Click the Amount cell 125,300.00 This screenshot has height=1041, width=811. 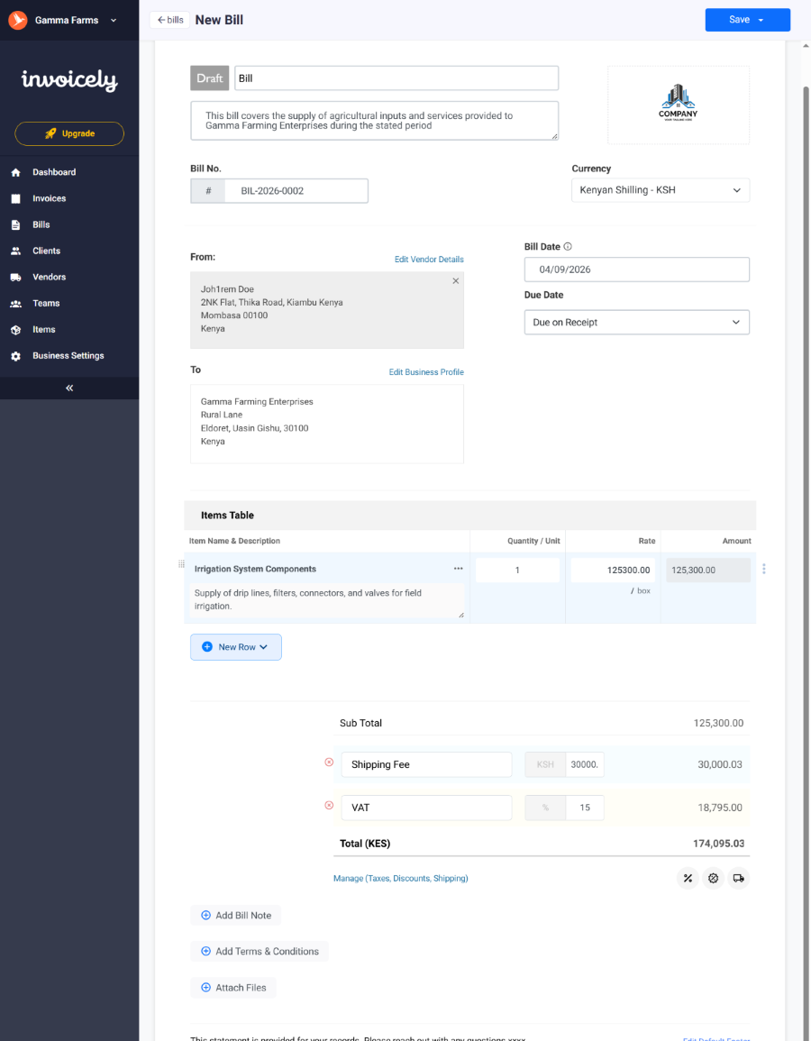(x=708, y=571)
